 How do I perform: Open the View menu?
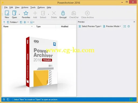[17, 8]
